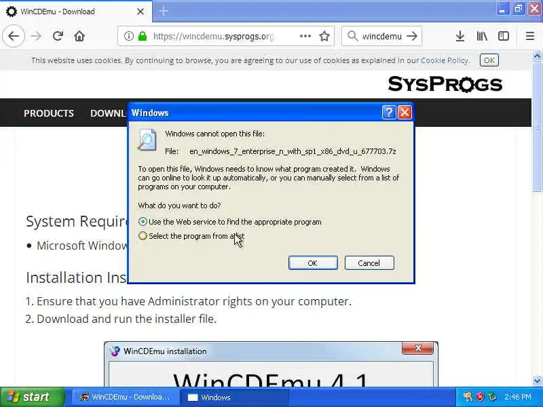The width and height of the screenshot is (543, 407).
Task: Click the Download and run the installer text
Action: (126, 319)
